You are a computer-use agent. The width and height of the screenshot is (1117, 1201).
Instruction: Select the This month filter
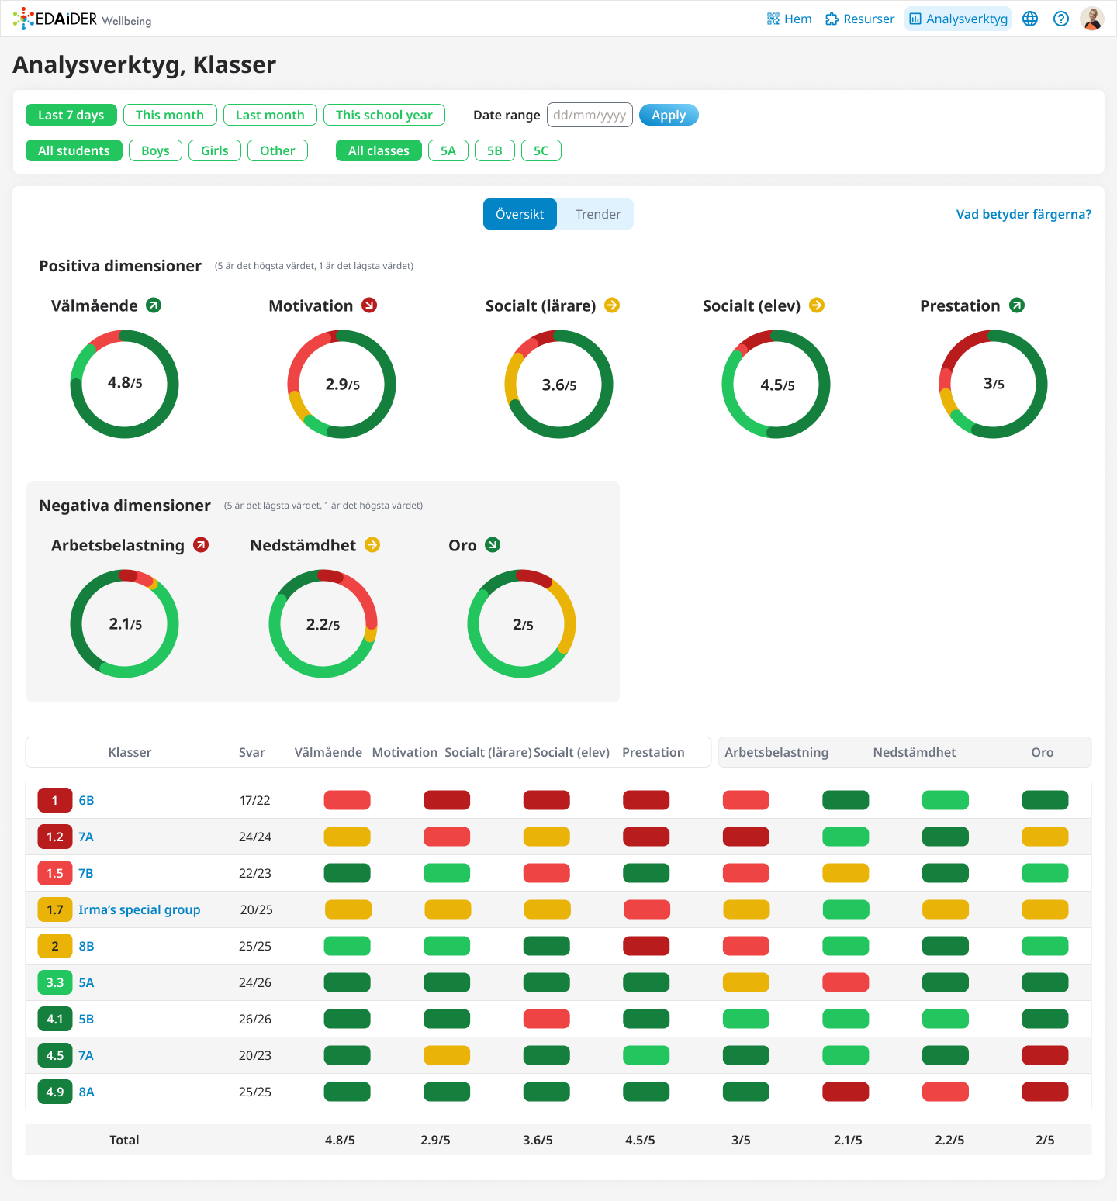(170, 115)
